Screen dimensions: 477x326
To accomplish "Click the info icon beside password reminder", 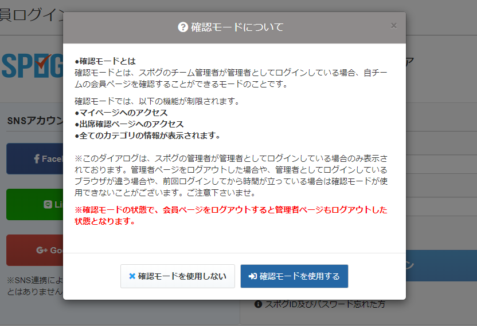I will [x=258, y=304].
